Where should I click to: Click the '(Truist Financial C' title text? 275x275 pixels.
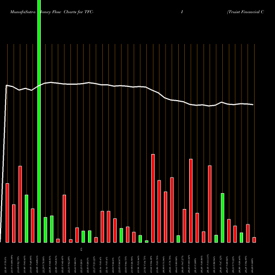tap(245, 12)
